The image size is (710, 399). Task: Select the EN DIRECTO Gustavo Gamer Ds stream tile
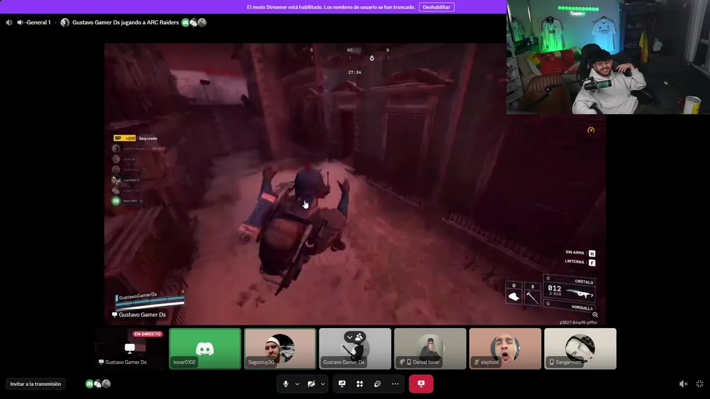pyautogui.click(x=130, y=349)
